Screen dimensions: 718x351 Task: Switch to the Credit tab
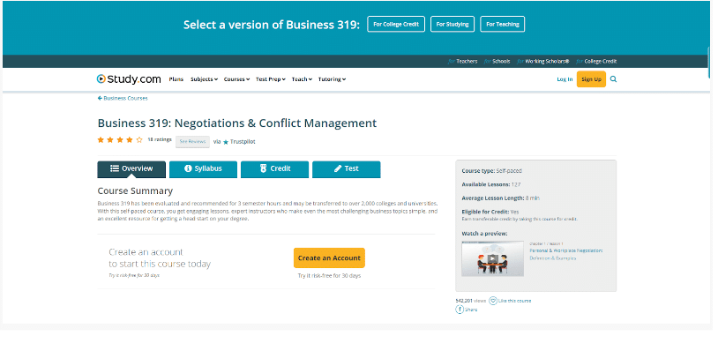[274, 168]
